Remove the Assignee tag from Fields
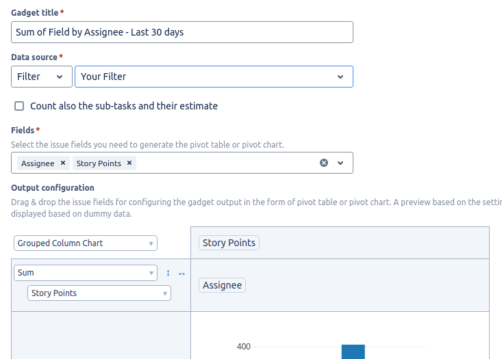This screenshot has height=359, width=502. pos(63,163)
